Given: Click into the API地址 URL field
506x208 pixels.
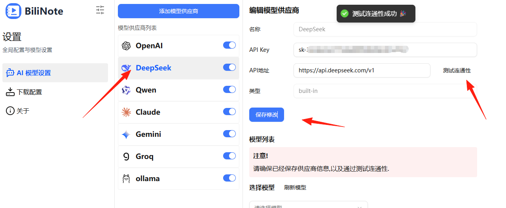Looking at the screenshot, I should point(362,70).
